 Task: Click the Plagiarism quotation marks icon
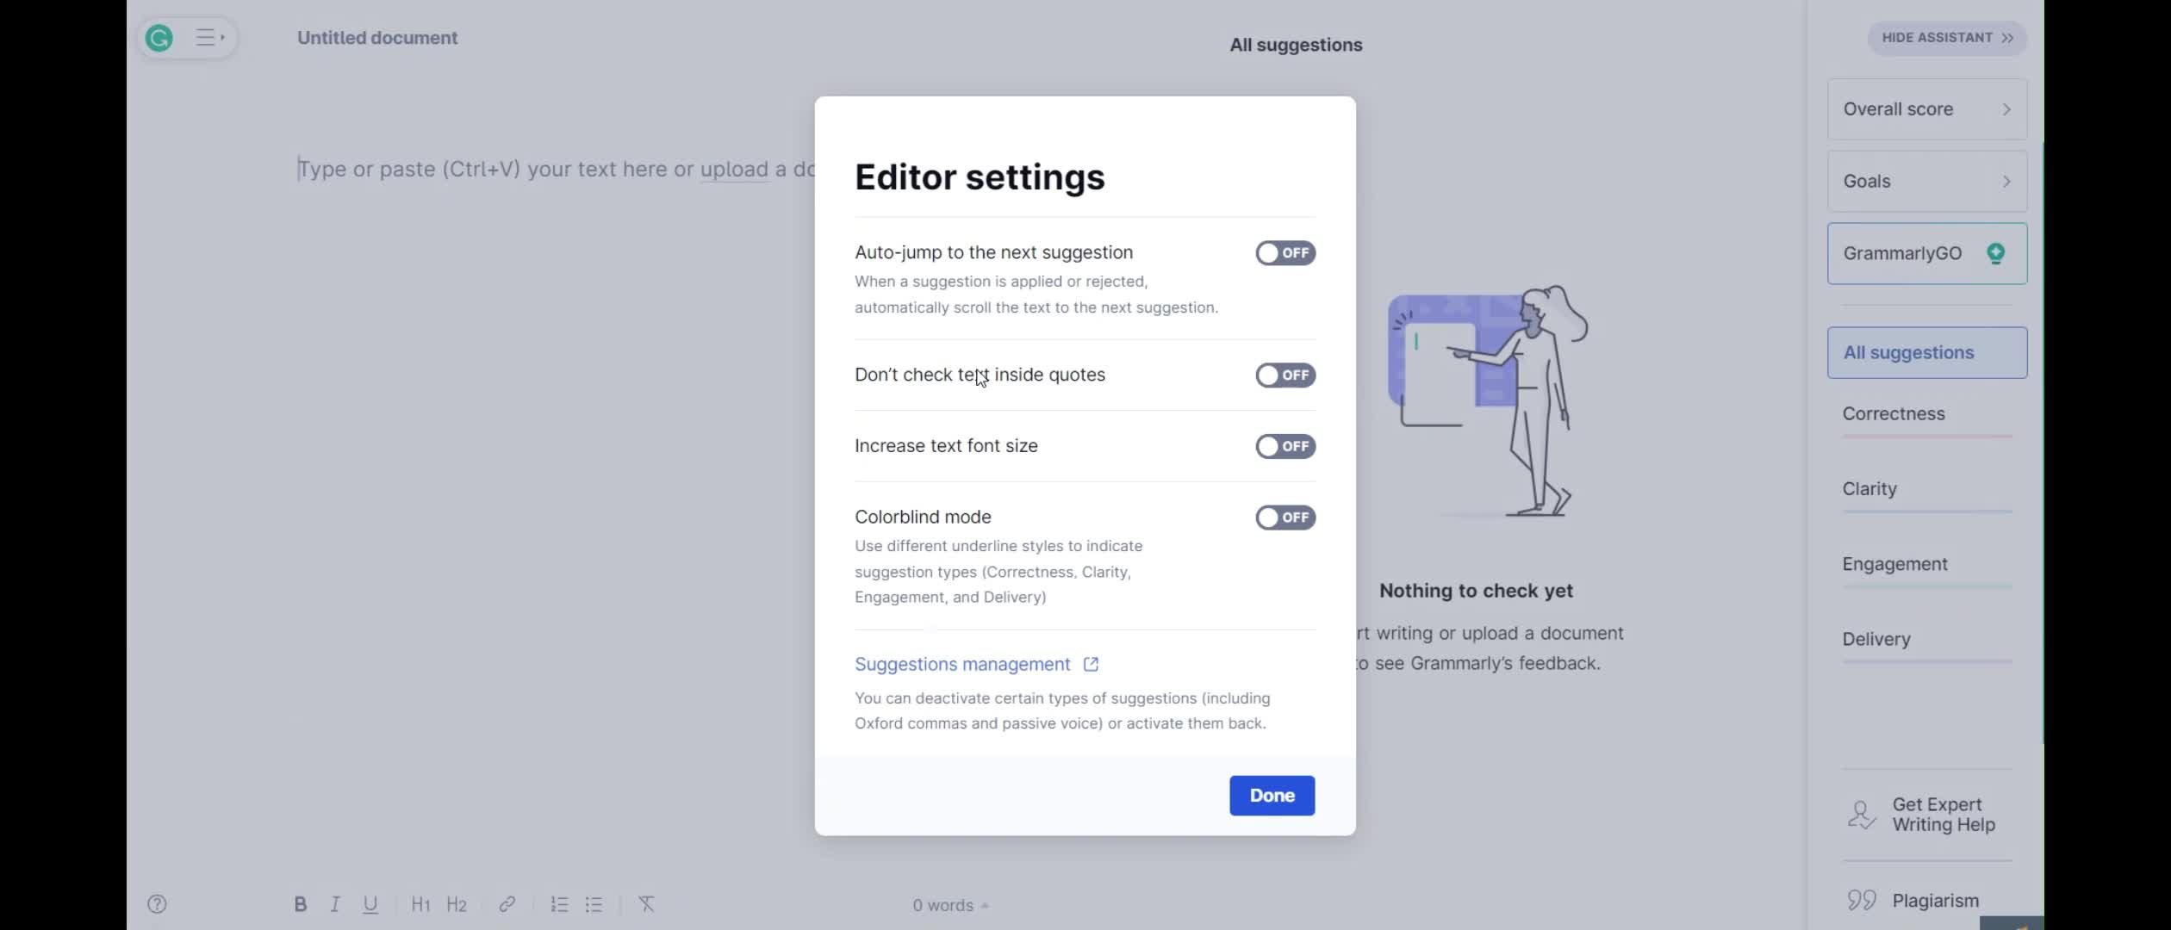pos(1861,901)
